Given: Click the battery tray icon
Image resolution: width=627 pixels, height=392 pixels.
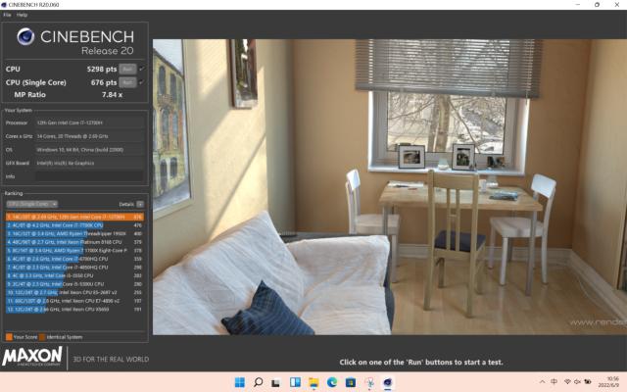Looking at the screenshot, I should (588, 381).
